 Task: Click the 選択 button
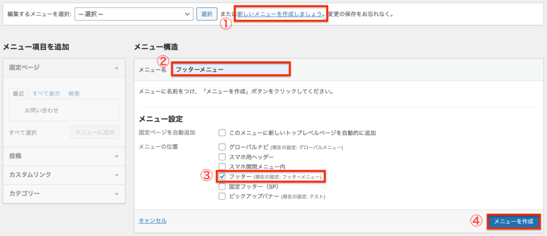(206, 14)
